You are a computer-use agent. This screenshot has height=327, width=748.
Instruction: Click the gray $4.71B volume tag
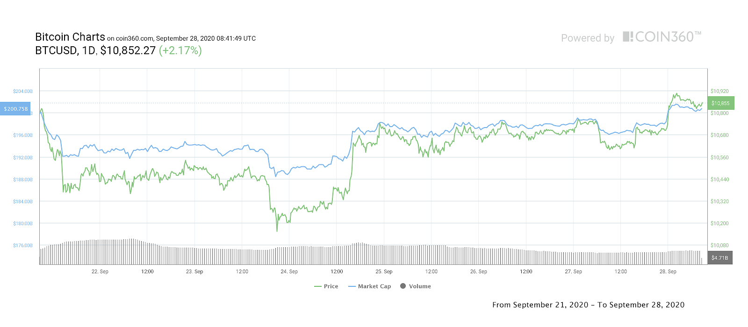tap(719, 258)
